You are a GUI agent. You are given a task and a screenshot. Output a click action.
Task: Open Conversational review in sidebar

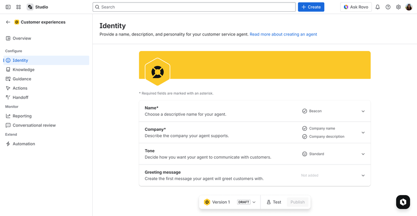point(34,125)
